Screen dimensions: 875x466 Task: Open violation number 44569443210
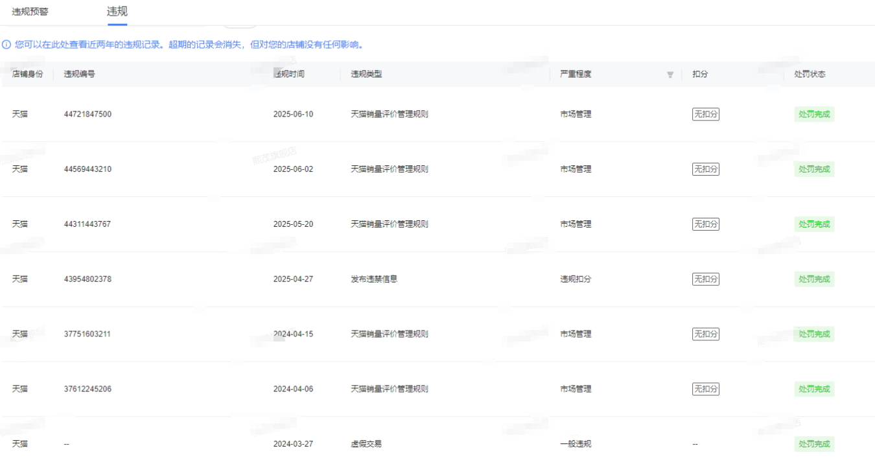tap(87, 169)
